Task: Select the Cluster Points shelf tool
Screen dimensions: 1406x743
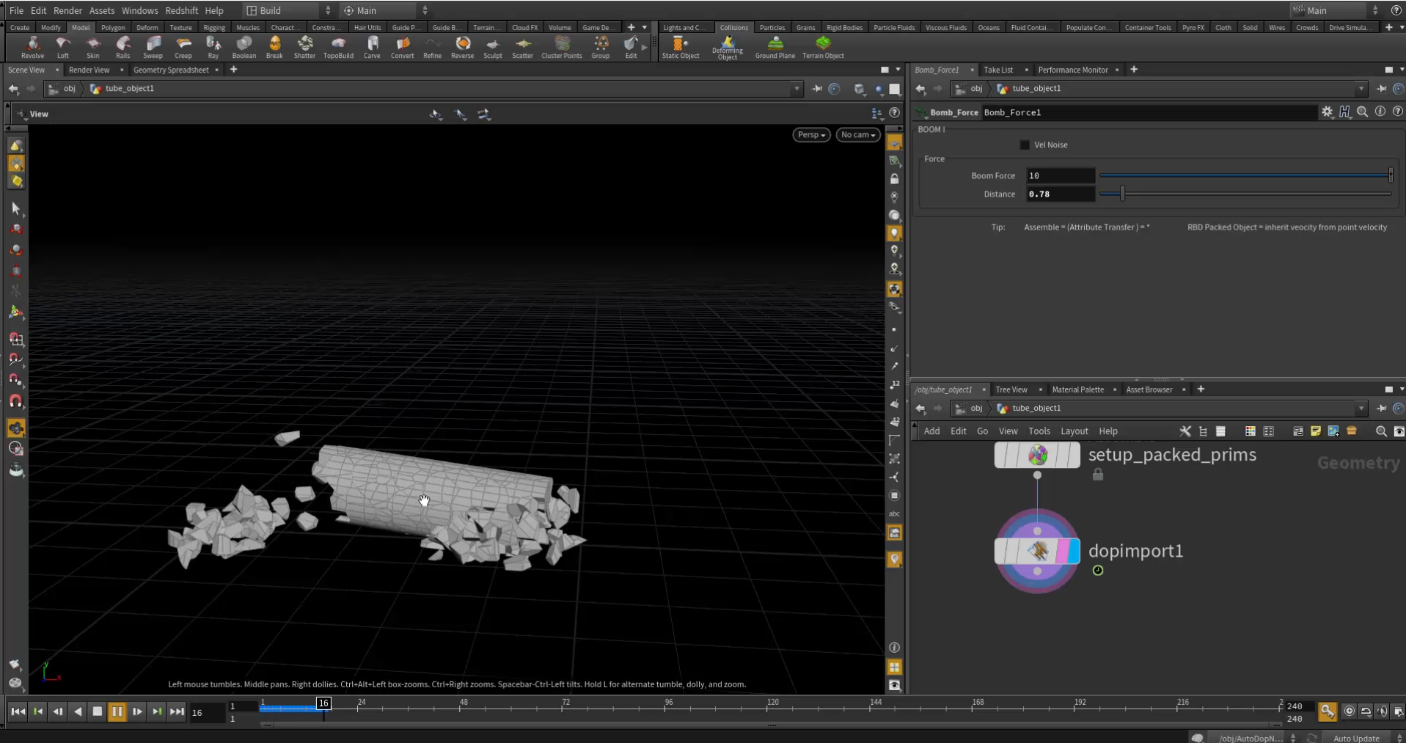Action: point(562,48)
